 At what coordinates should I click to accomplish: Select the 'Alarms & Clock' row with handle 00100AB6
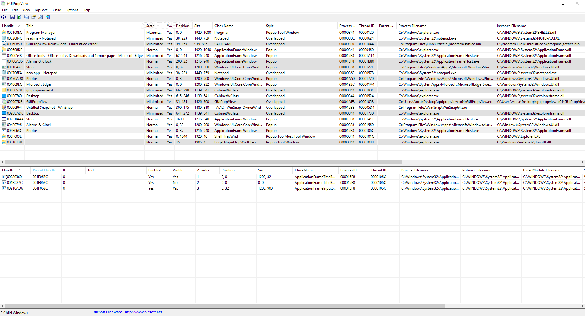pos(292,61)
